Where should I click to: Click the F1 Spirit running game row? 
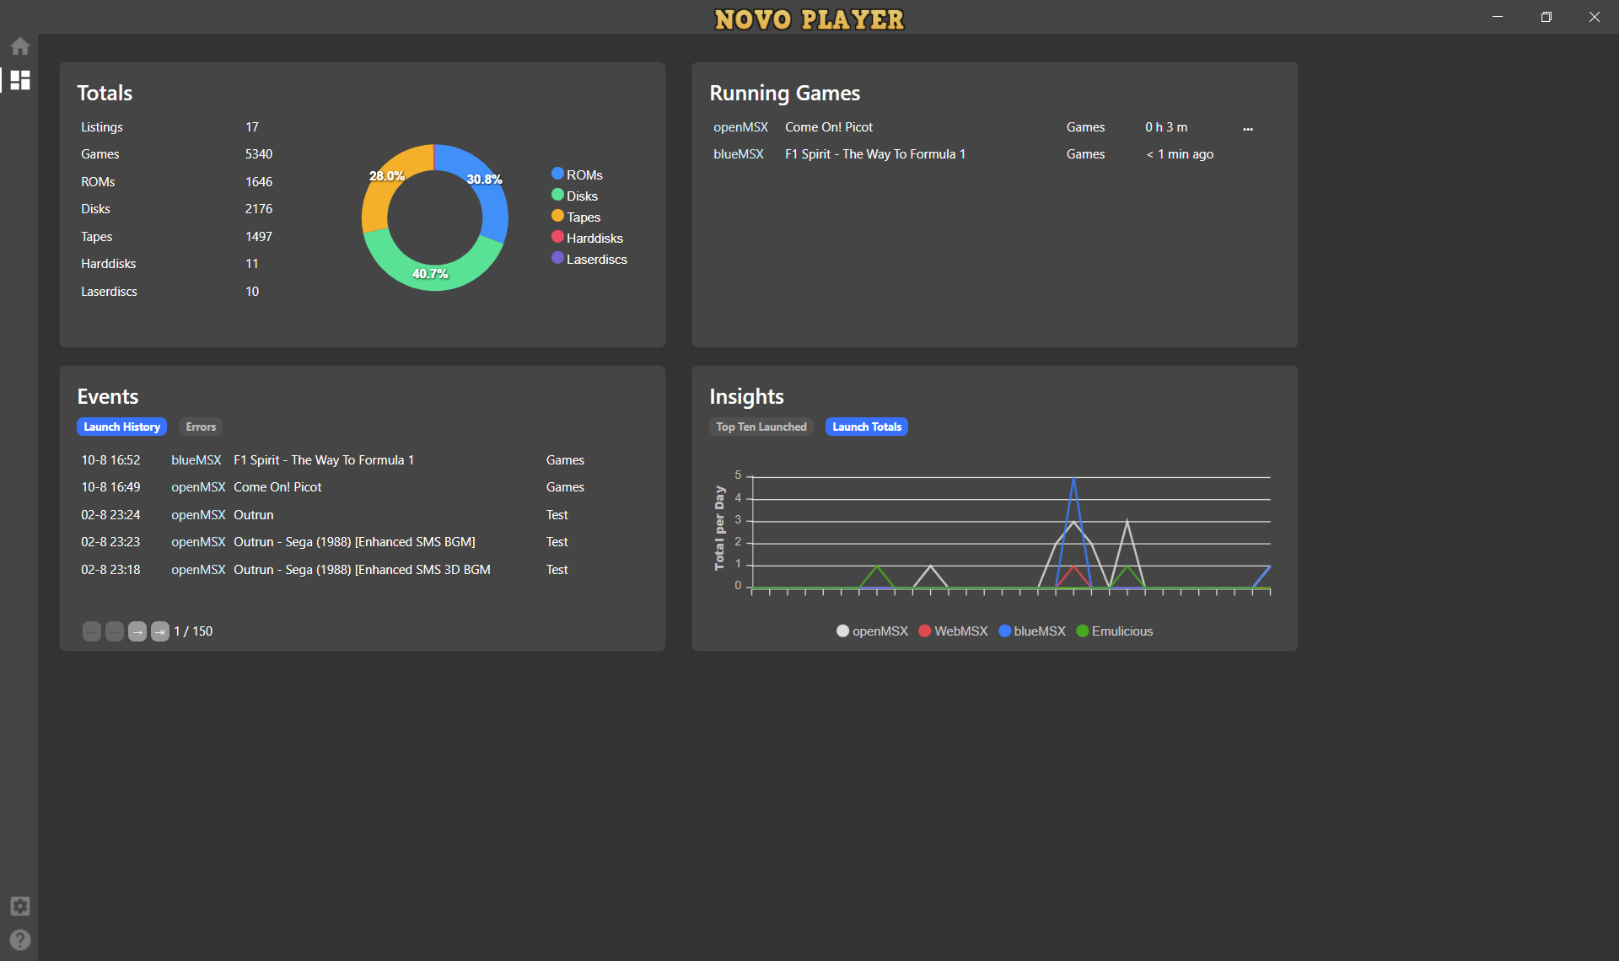874,154
